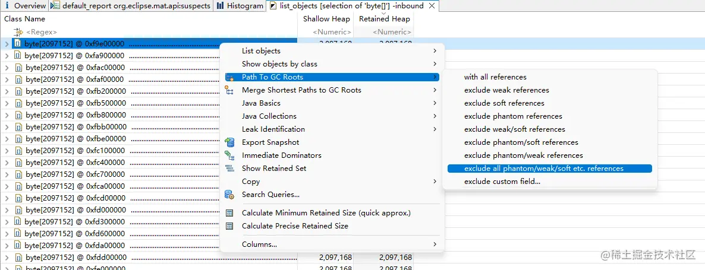705x270 pixels.
Task: Click byte array icon at 0xfa900000
Action: (x=18, y=56)
